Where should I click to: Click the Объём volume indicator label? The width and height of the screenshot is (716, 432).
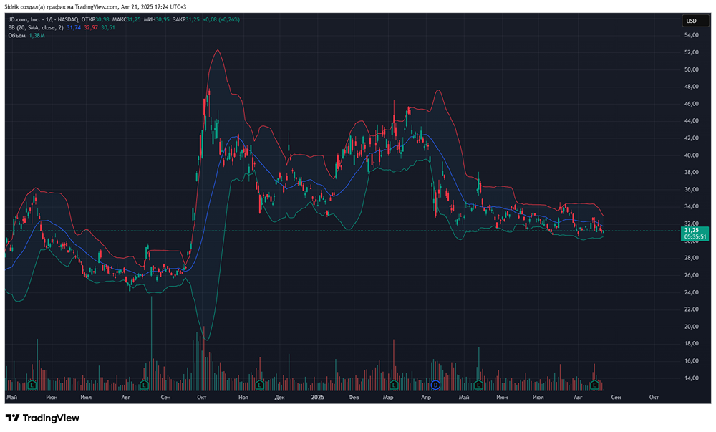17,35
